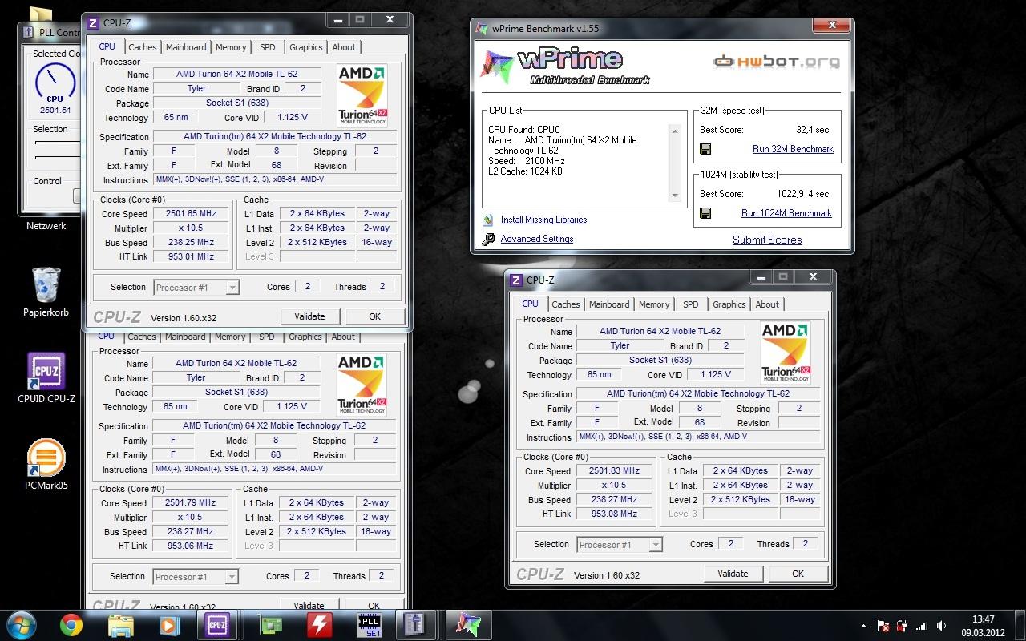Click the floppy save icon beside Run 32M Benchmark
The height and width of the screenshot is (641, 1026).
[x=705, y=149]
